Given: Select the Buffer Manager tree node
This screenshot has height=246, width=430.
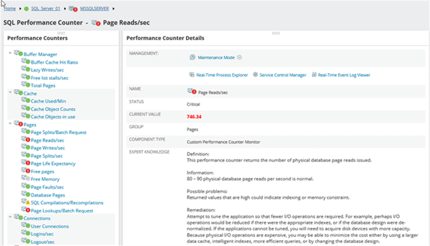Looking at the screenshot, I should tap(40, 54).
